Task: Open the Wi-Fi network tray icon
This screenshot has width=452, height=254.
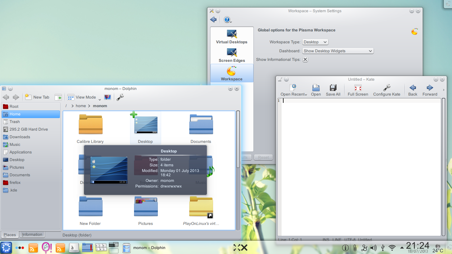Action: tap(392, 248)
